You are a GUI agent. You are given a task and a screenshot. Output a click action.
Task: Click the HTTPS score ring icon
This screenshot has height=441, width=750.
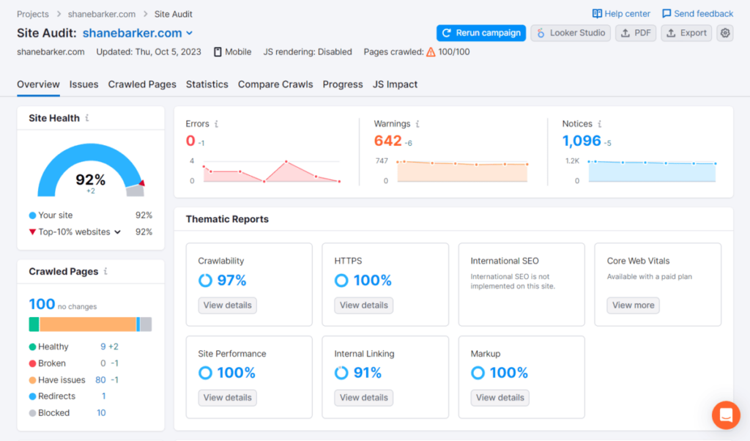(341, 281)
